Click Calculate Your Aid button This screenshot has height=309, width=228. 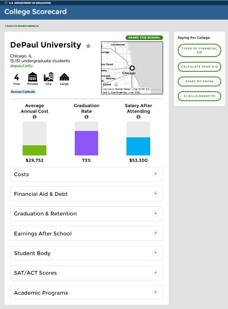pyautogui.click(x=199, y=67)
